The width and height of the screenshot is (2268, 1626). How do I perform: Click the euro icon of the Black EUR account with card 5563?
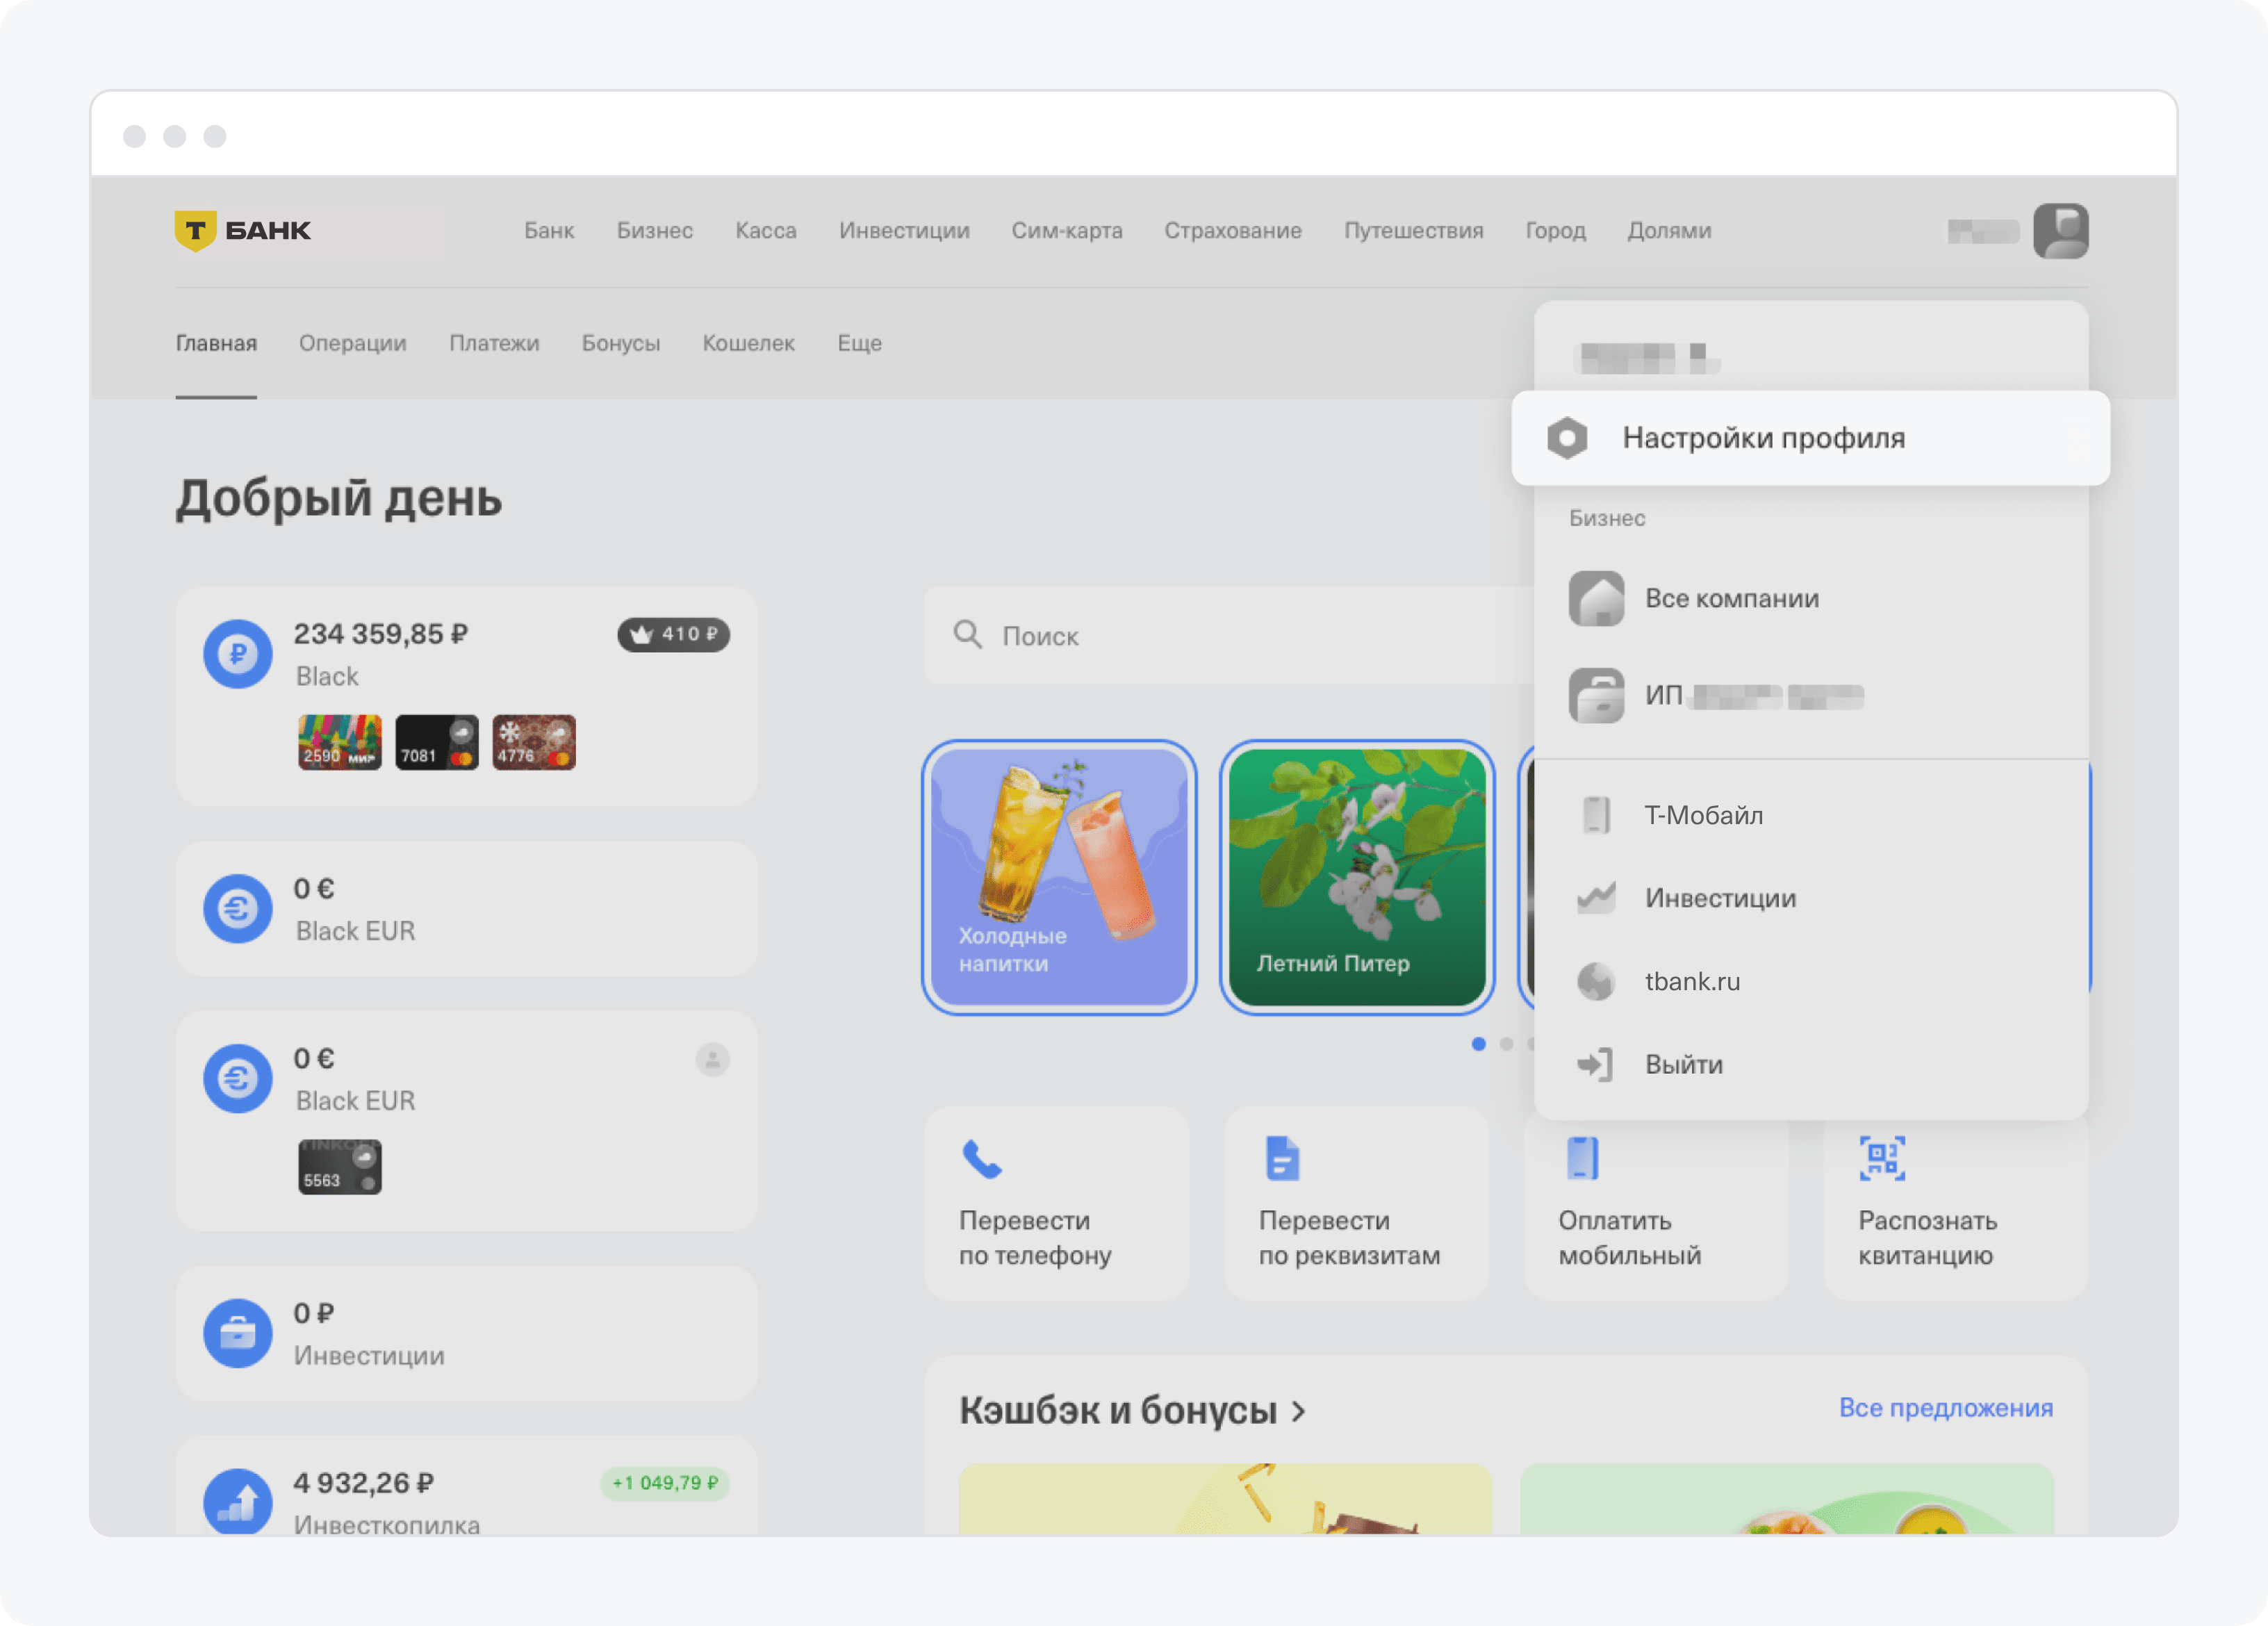click(x=238, y=1079)
